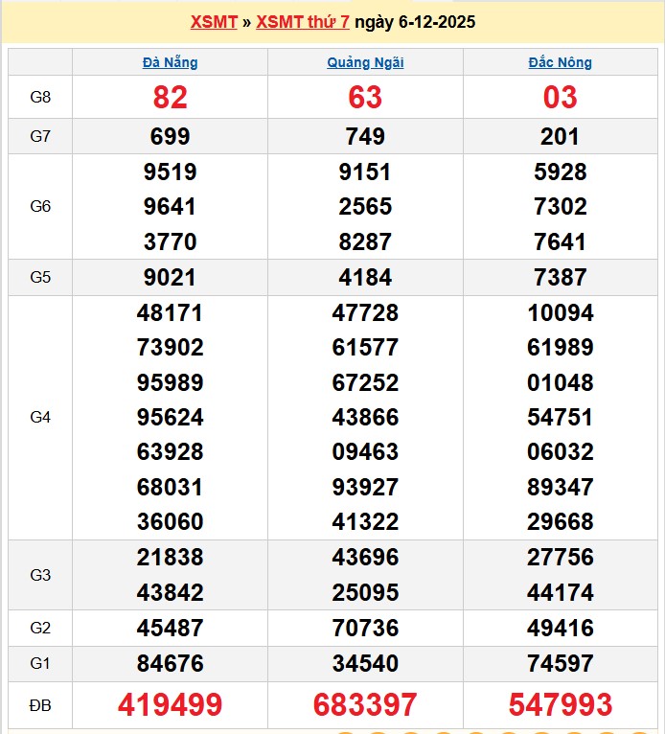This screenshot has height=734, width=665.
Task: Select Đắc Nông G8 number 03
Action: tap(561, 97)
